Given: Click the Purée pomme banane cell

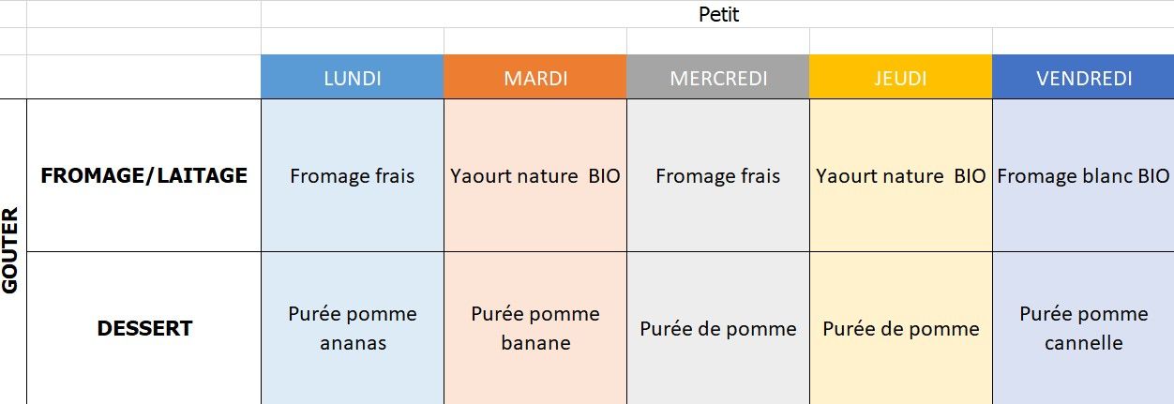Looking at the screenshot, I should (534, 328).
